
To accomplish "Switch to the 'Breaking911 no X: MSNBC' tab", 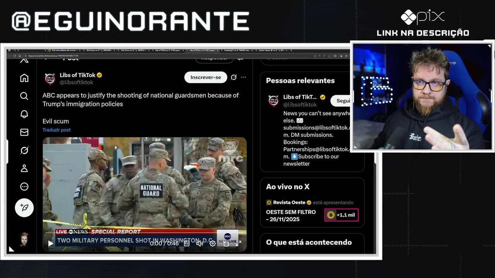I will [236, 50].
